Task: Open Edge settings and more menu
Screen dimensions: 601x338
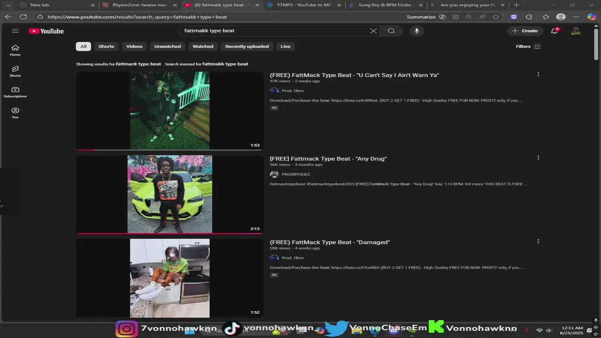Action: click(x=576, y=17)
